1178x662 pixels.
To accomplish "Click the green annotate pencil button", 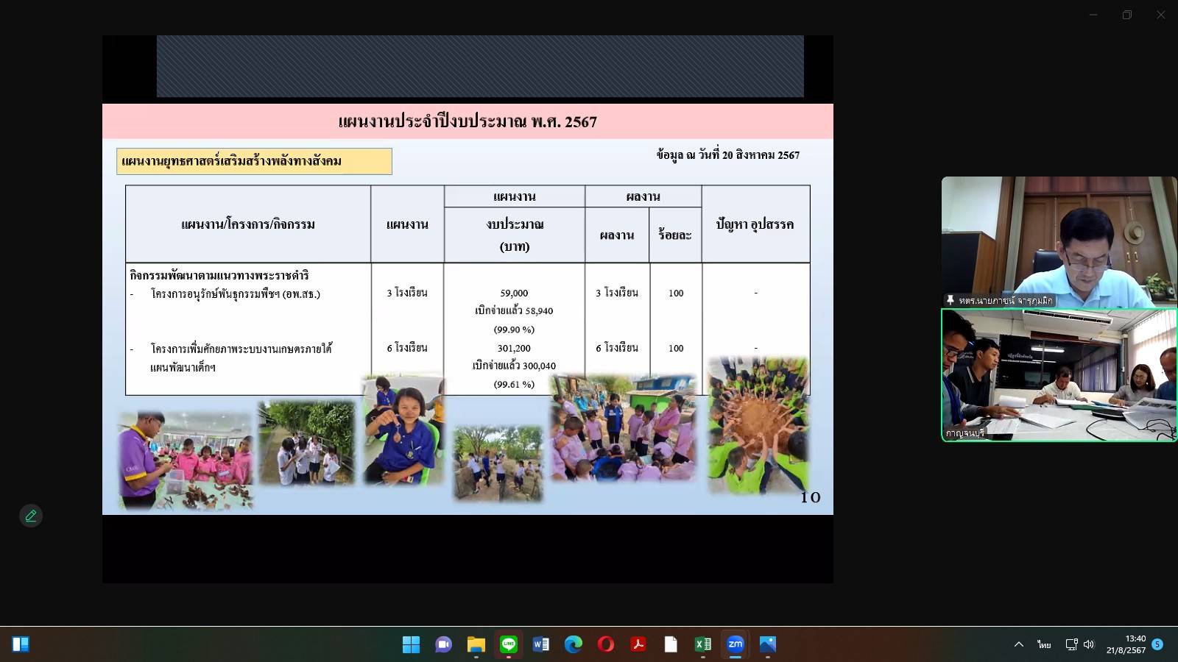I will pyautogui.click(x=31, y=516).
